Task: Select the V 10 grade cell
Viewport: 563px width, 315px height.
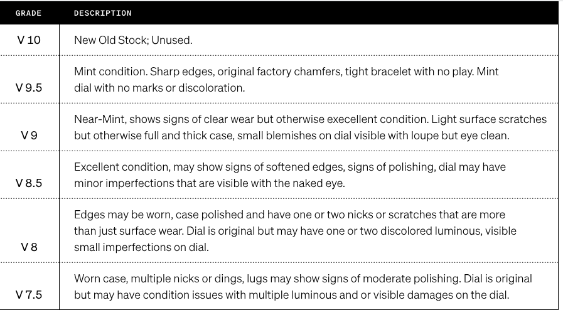Action: (x=29, y=40)
